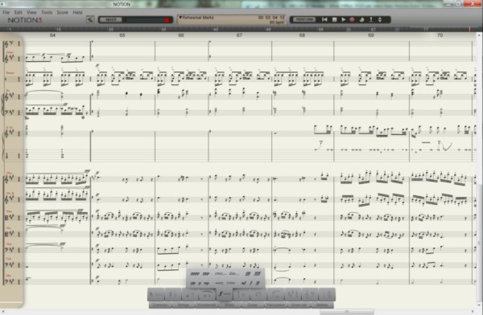
Task: Click the 85 bpm tempo readout
Action: 277,22
